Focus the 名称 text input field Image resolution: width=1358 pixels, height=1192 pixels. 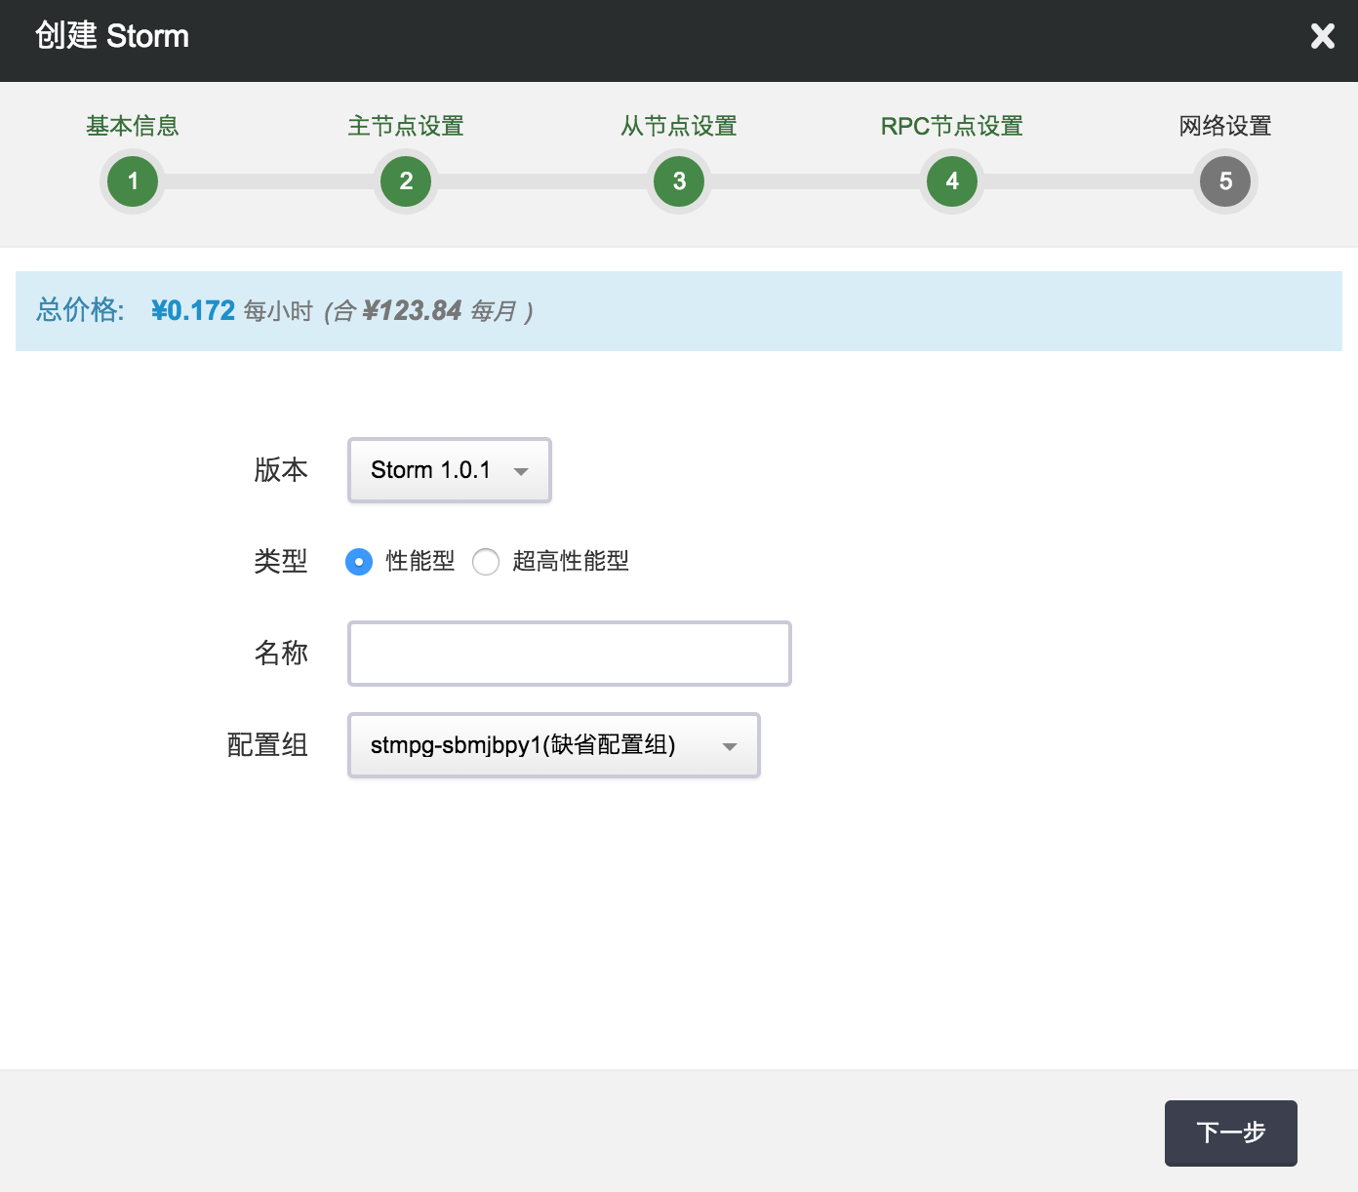pos(570,654)
